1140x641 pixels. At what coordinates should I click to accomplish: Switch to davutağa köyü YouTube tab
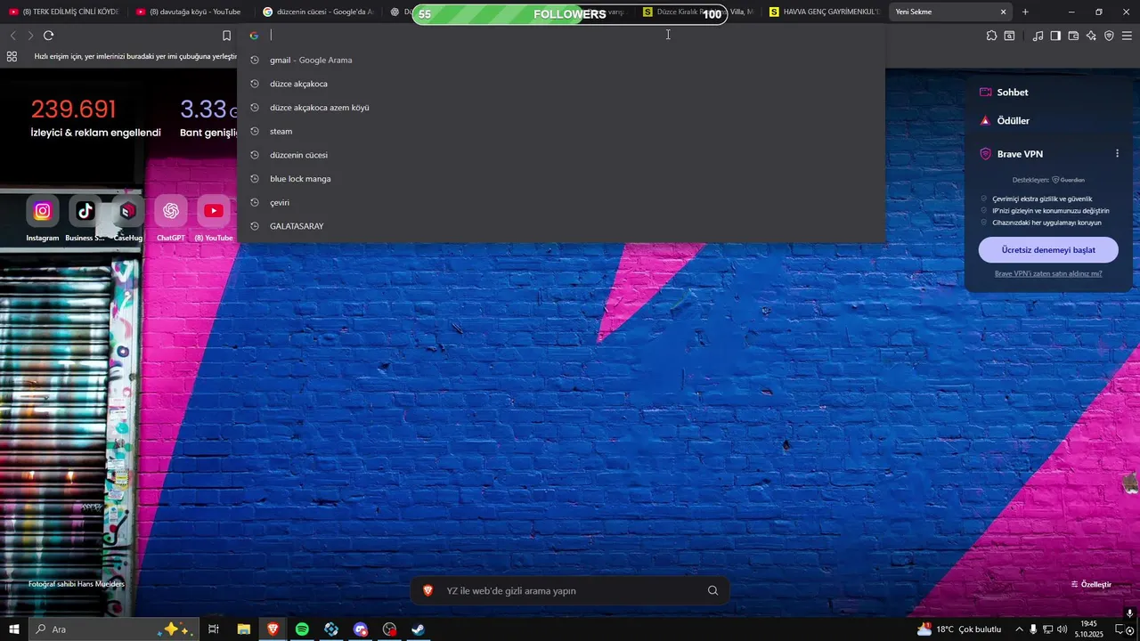pos(192,12)
